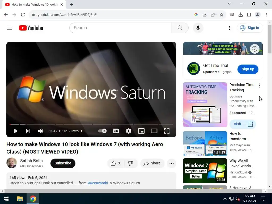This screenshot has height=204, width=272.
Task: Install the YouTube app from the address bar
Action: point(204,15)
